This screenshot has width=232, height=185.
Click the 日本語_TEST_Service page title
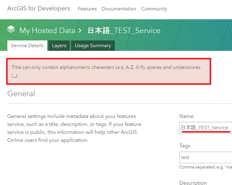[124, 31]
